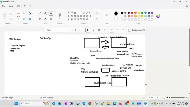The width and height of the screenshot is (190, 107).
Task: Select primary black Color 1 swatch
Action: pos(116,13)
